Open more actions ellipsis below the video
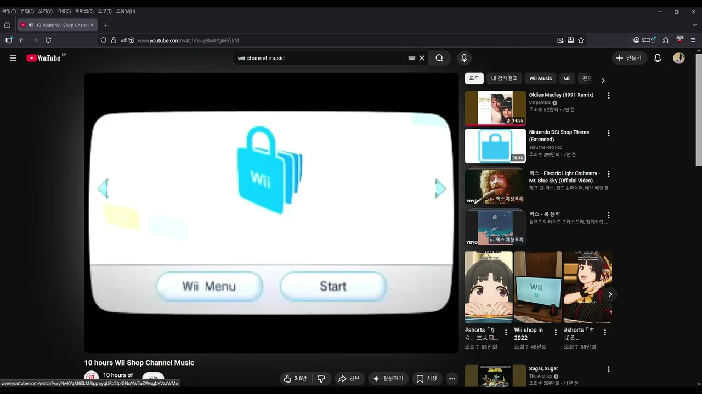The image size is (702, 394). click(452, 379)
